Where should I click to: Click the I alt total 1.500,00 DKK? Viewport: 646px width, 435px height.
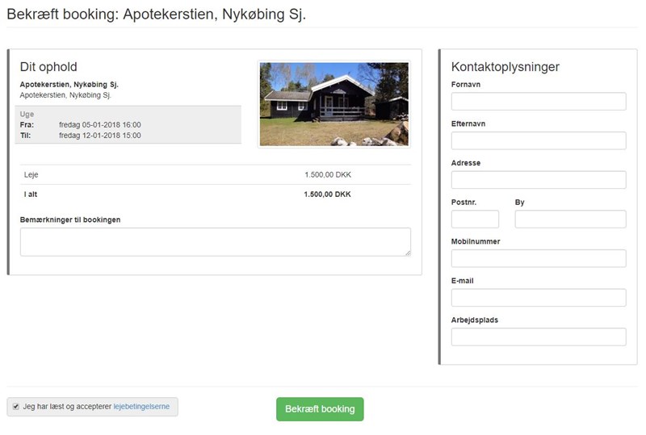pyautogui.click(x=328, y=194)
